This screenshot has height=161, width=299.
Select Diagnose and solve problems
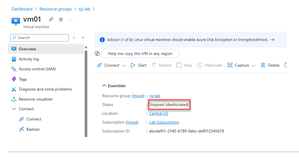coord(46,89)
